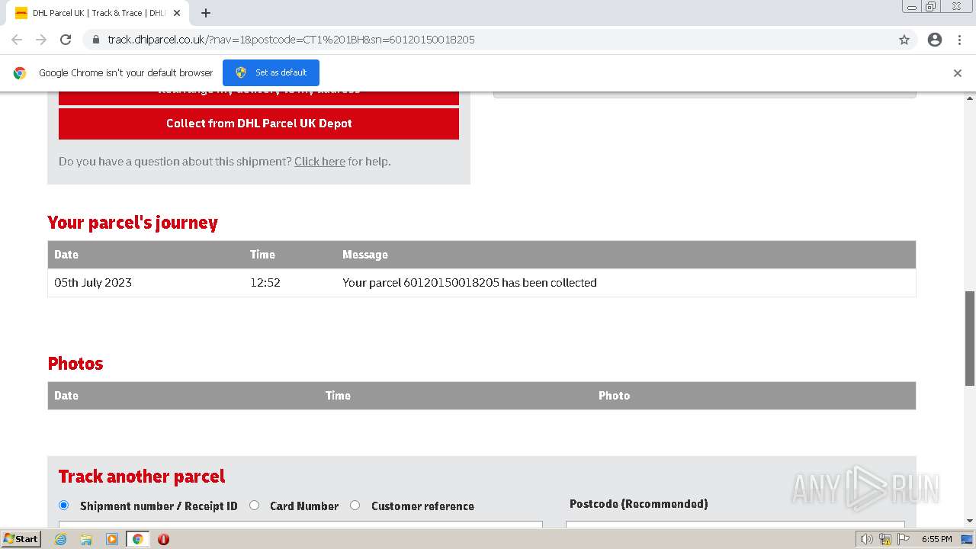
Task: Click the red stop taskbar icon
Action: pyautogui.click(x=163, y=539)
